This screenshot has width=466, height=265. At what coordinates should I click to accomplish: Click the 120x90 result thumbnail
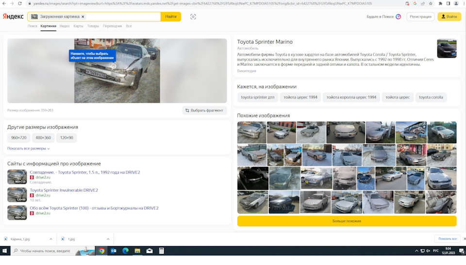[17, 195]
